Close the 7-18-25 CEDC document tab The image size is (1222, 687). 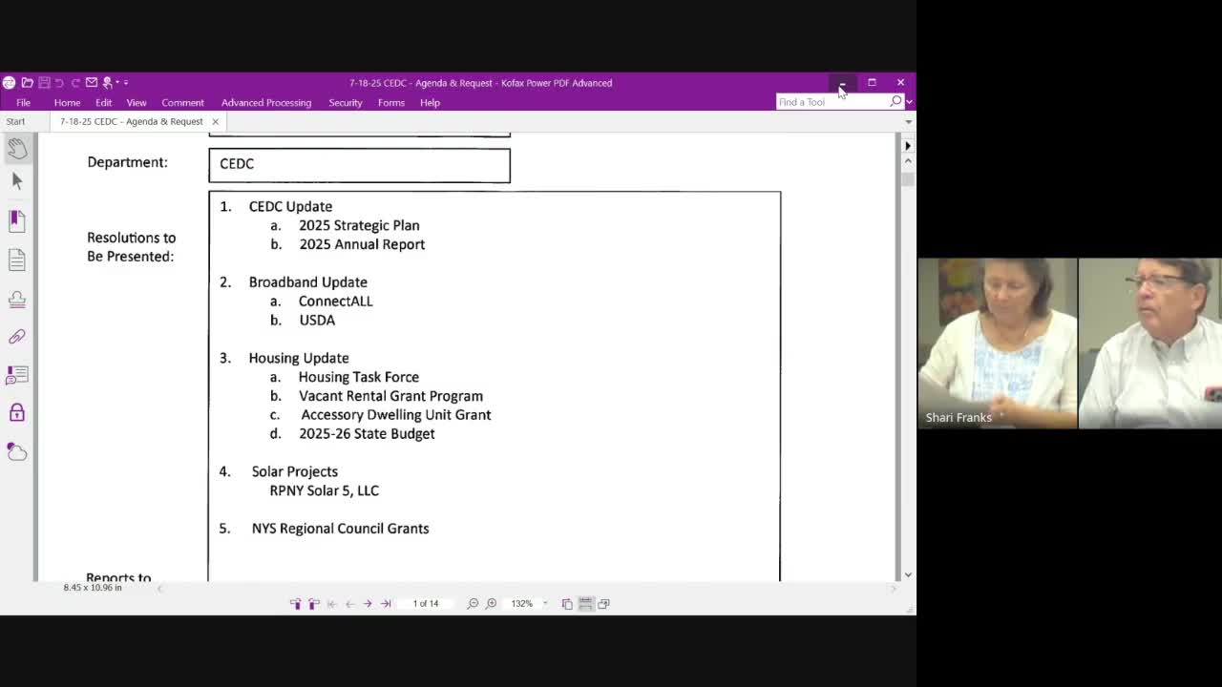tap(215, 121)
